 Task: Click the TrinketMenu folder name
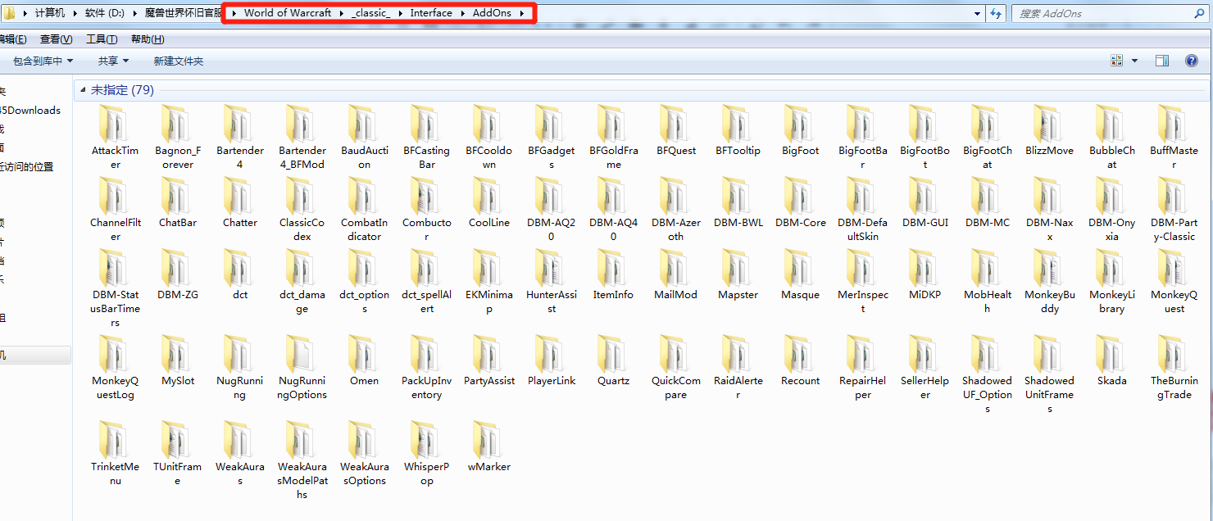coord(115,473)
